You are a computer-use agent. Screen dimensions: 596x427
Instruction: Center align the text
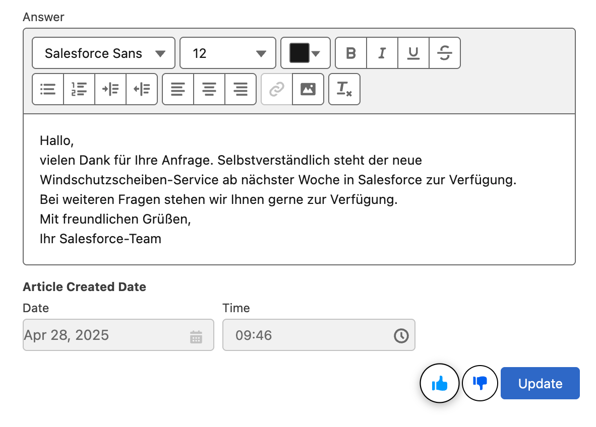pos(209,89)
